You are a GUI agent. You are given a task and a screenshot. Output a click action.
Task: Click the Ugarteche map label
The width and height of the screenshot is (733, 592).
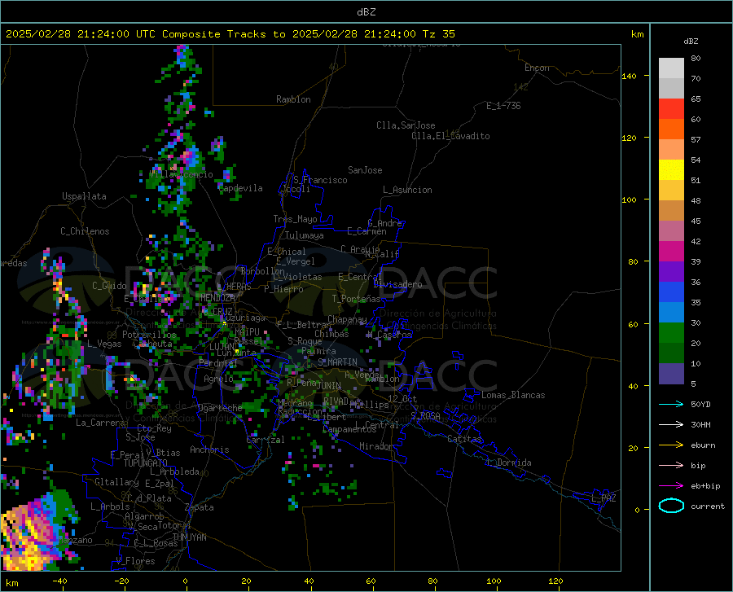(220, 408)
